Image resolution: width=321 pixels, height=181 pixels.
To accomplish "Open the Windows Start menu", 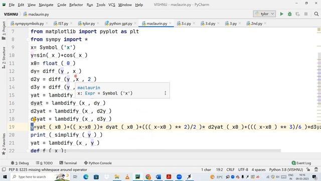I will pyautogui.click(x=5, y=176).
